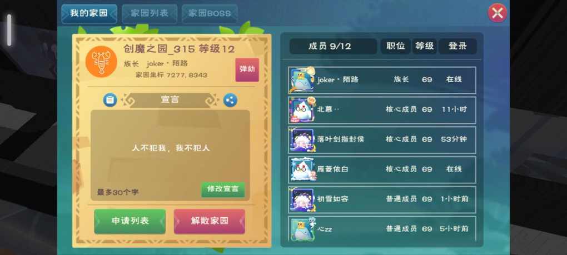Viewport: 567px width, 255px height.
Task: Close the panel with the red X
Action: coord(498,13)
